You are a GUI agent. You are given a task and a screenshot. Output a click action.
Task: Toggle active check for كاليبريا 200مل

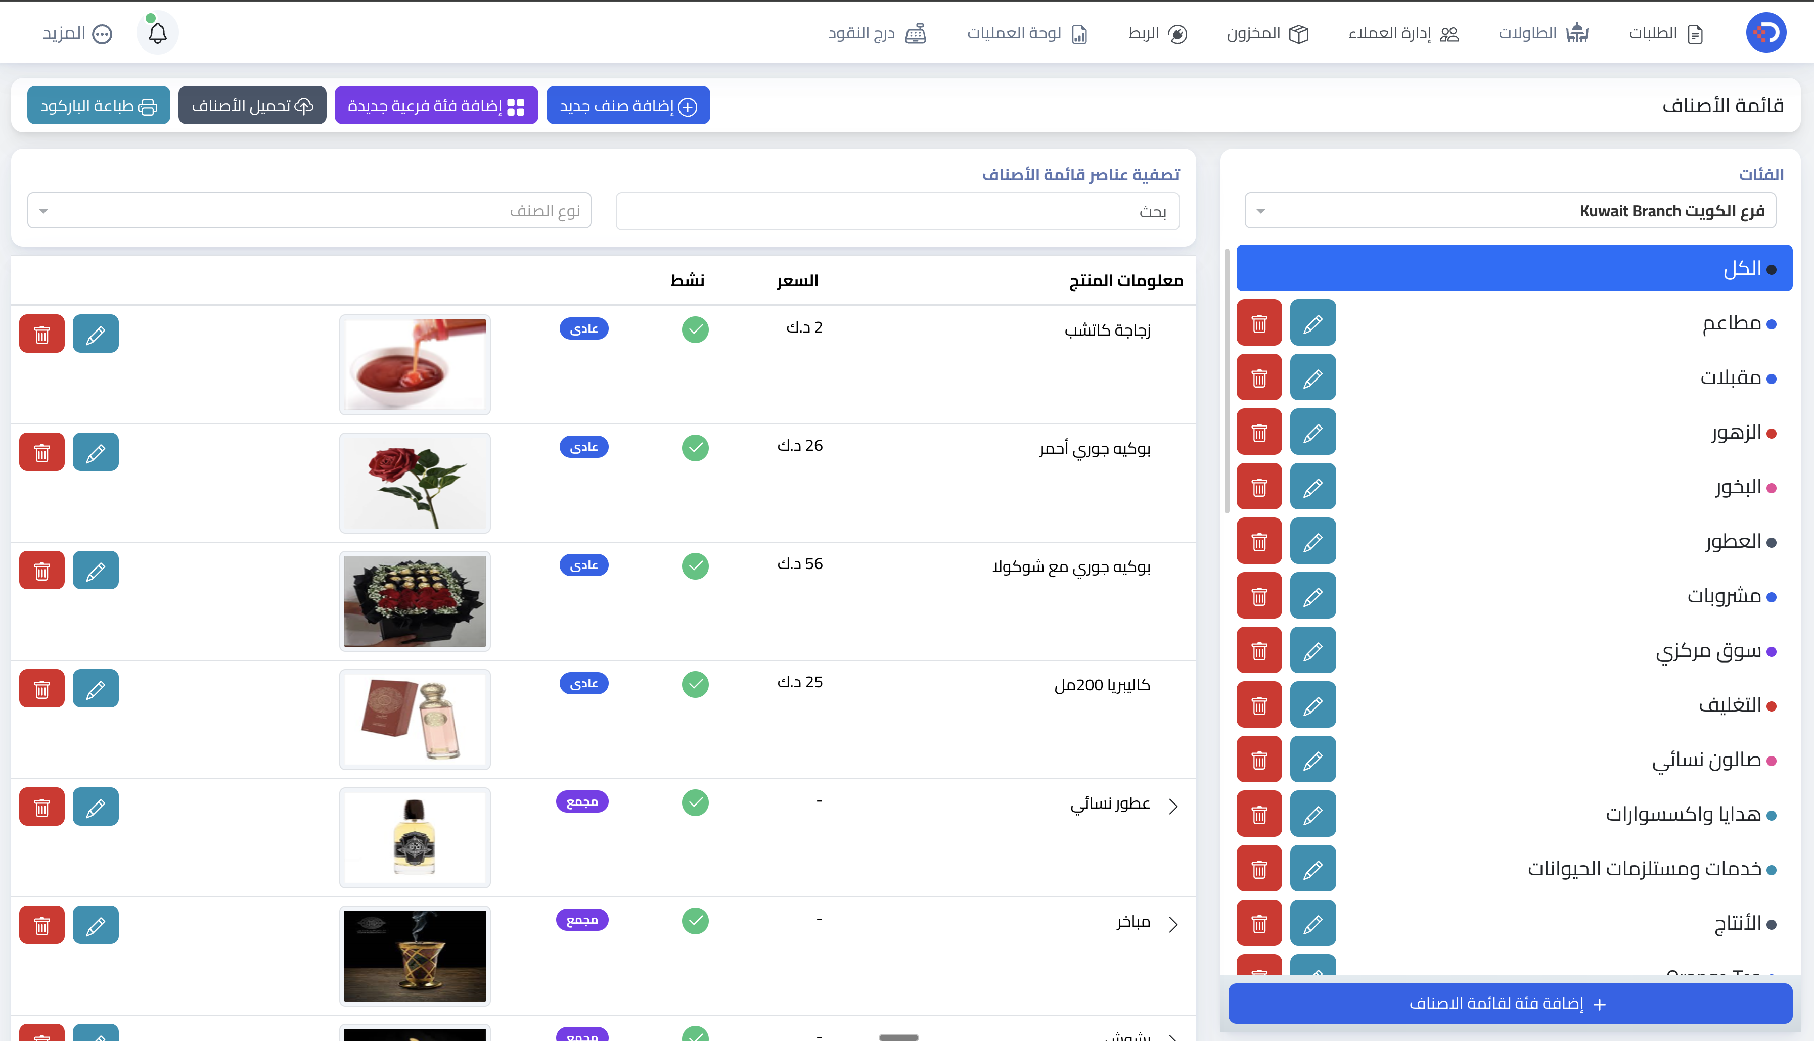point(695,684)
